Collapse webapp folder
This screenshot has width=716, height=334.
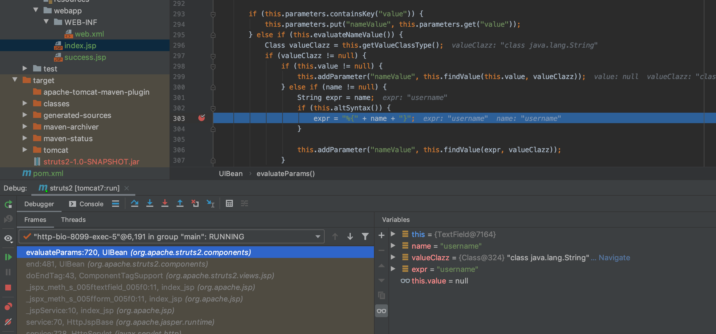(x=36, y=10)
